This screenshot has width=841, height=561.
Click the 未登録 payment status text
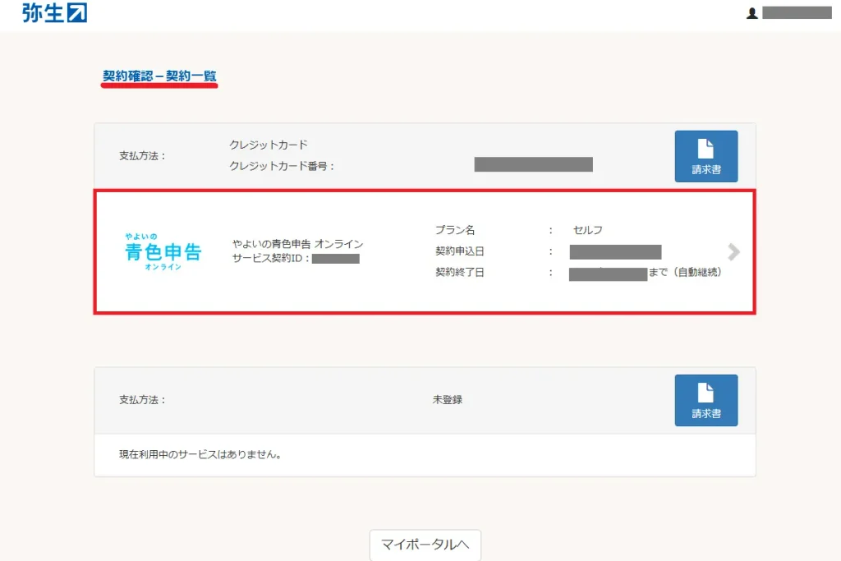(448, 400)
